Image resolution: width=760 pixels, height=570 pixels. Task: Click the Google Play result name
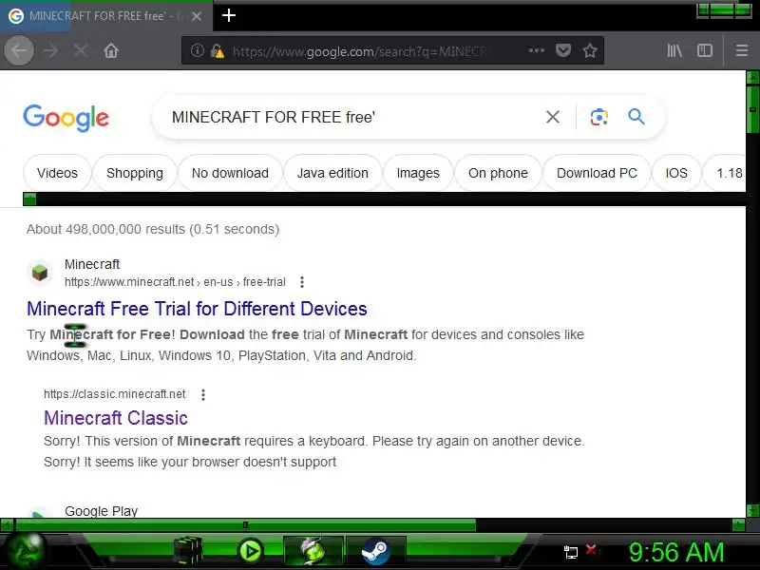102,511
